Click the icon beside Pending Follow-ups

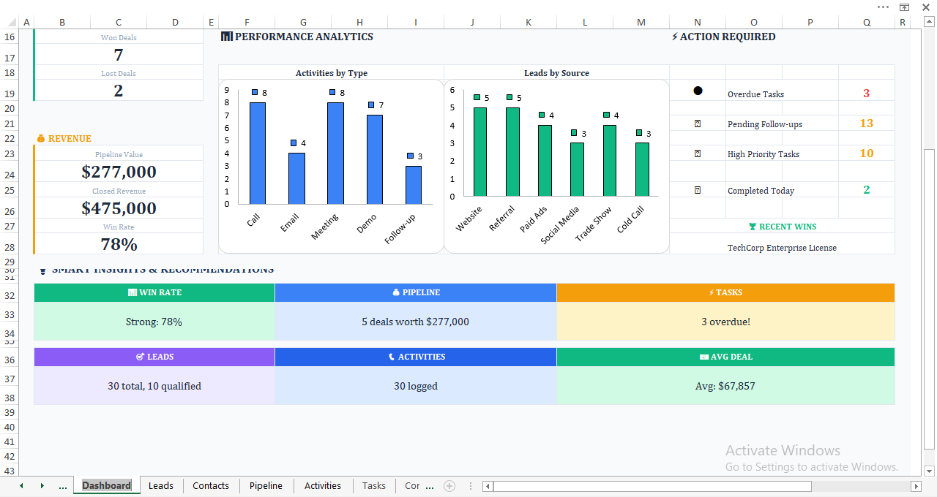pos(698,124)
